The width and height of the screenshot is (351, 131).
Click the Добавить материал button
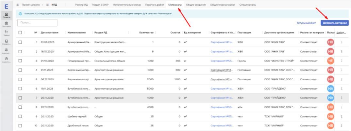tap(335, 23)
